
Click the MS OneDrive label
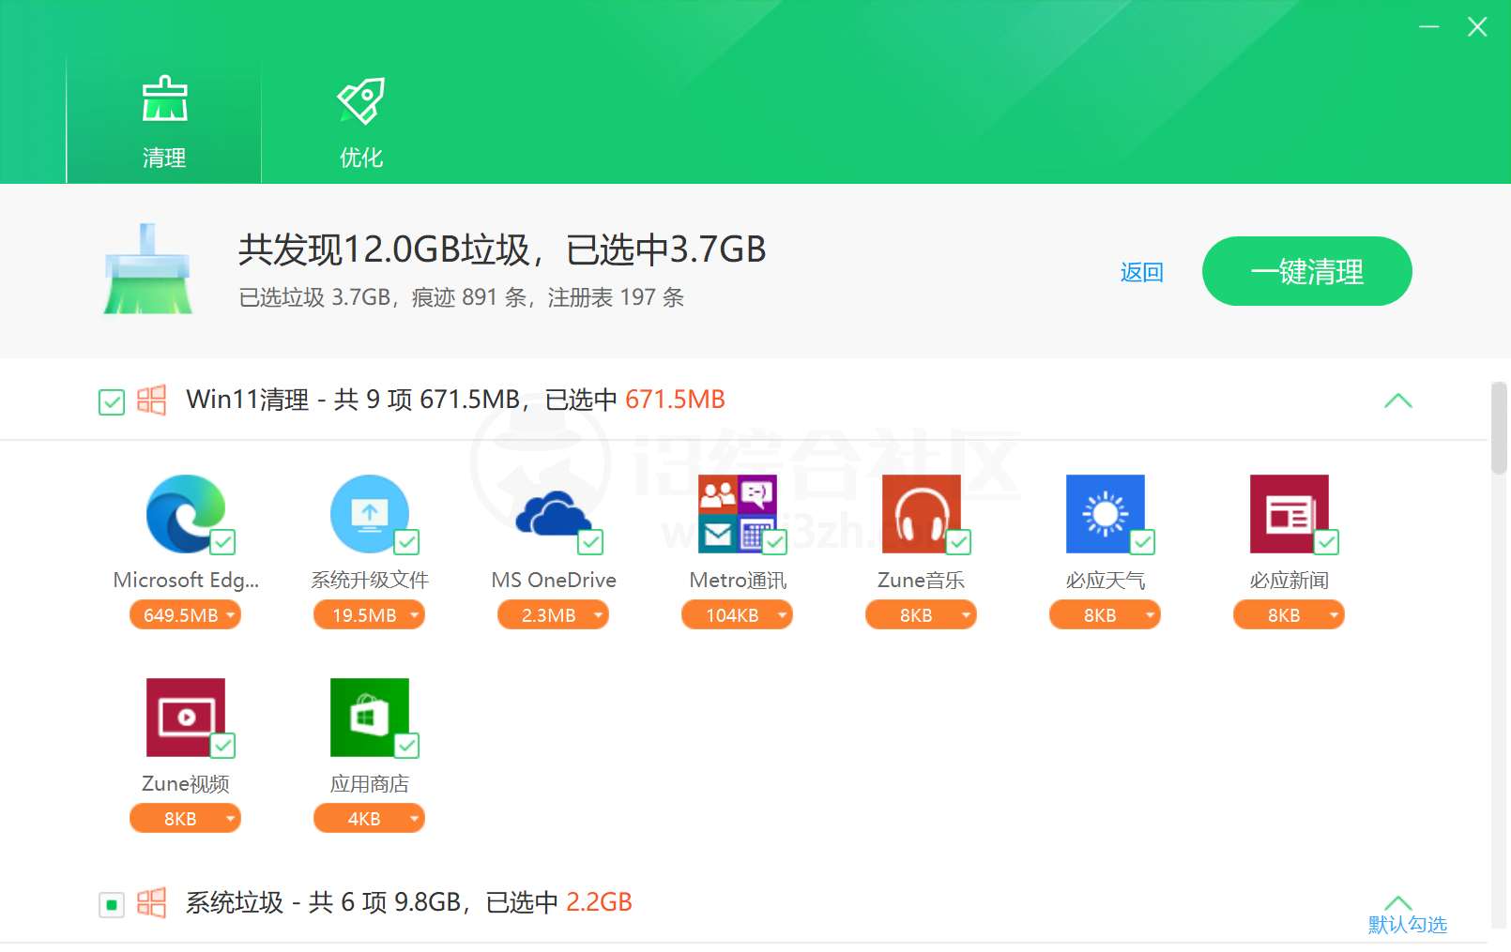pos(554,581)
